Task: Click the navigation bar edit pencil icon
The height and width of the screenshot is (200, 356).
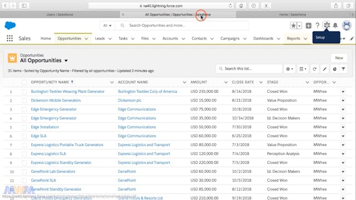Action: click(352, 38)
